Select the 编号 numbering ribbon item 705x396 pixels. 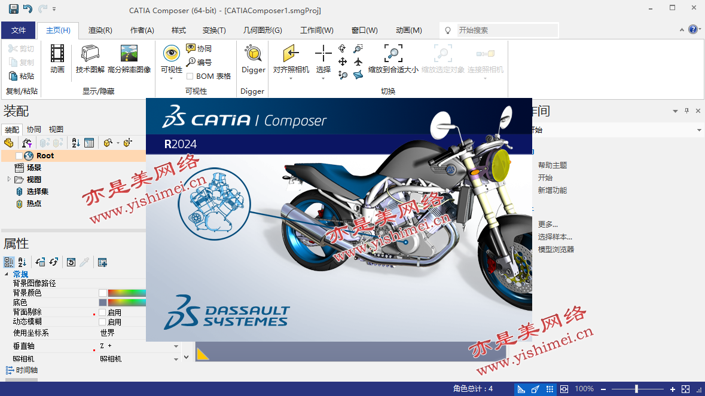tap(199, 62)
